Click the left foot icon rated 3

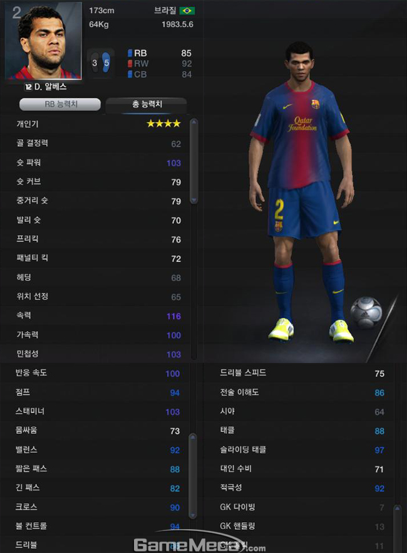point(95,63)
